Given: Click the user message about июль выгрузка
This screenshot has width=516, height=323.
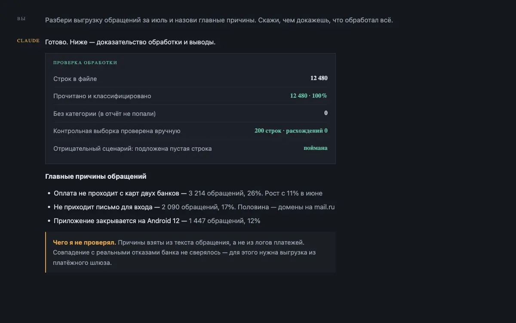Looking at the screenshot, I should 219,20.
